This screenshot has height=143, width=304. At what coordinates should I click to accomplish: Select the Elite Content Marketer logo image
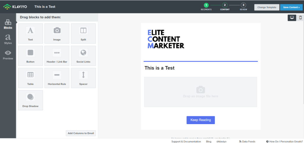[166, 39]
